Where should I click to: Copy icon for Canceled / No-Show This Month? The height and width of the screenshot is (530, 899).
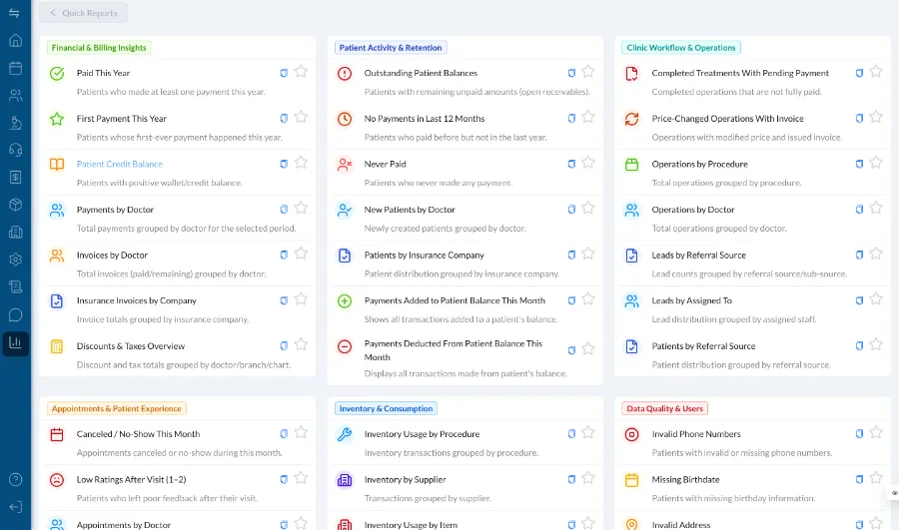pyautogui.click(x=284, y=434)
